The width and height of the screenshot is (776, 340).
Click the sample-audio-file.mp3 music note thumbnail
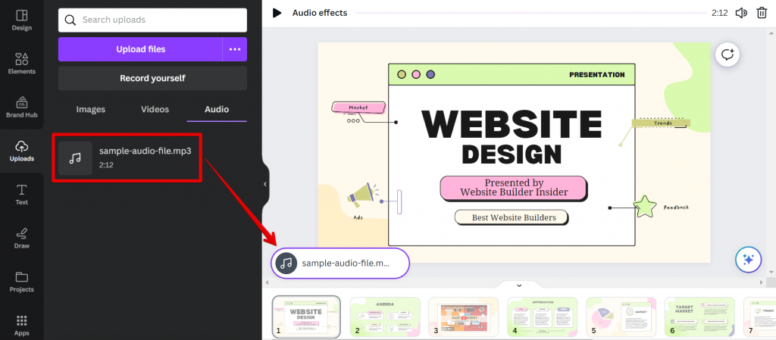tap(75, 158)
